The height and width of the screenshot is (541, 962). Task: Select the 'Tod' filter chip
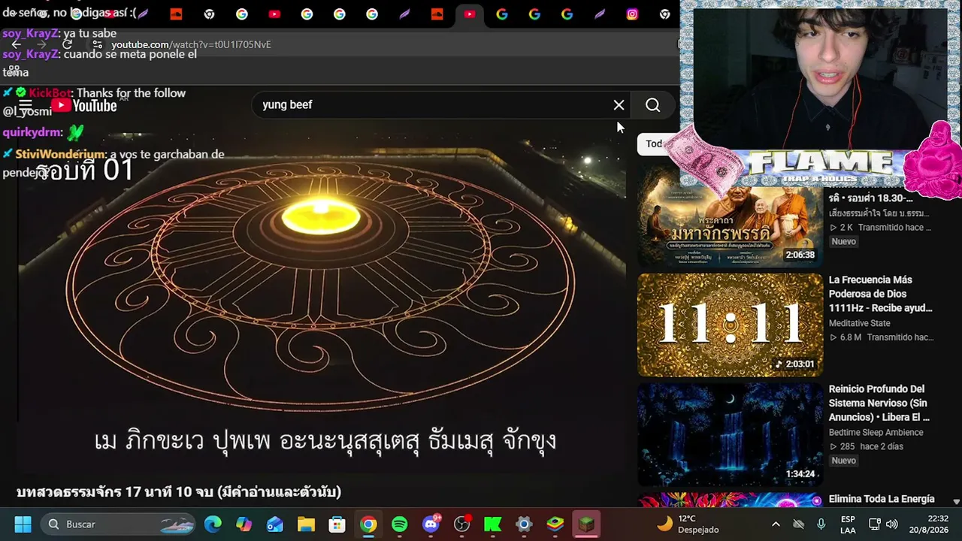pos(653,144)
